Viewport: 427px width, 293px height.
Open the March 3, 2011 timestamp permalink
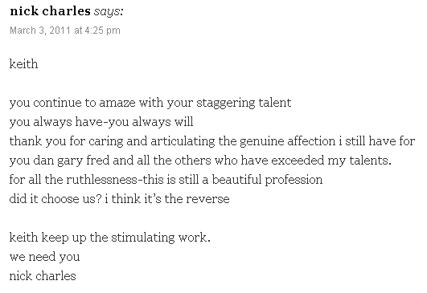pos(65,31)
